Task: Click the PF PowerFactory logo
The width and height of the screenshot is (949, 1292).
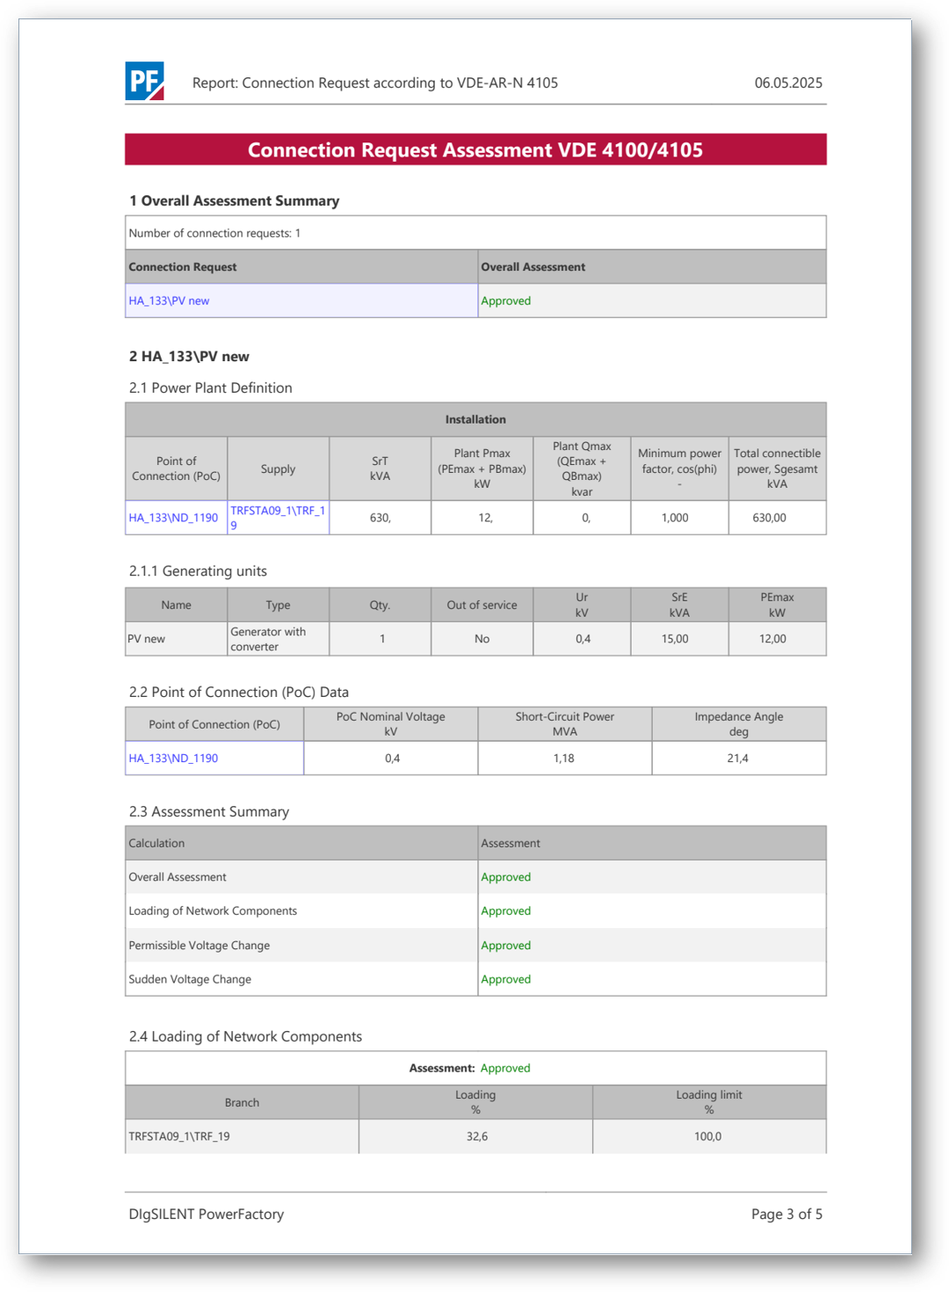Action: click(x=144, y=81)
